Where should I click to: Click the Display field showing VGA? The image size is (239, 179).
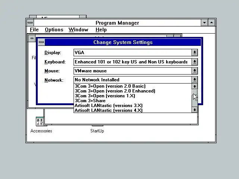point(133,53)
